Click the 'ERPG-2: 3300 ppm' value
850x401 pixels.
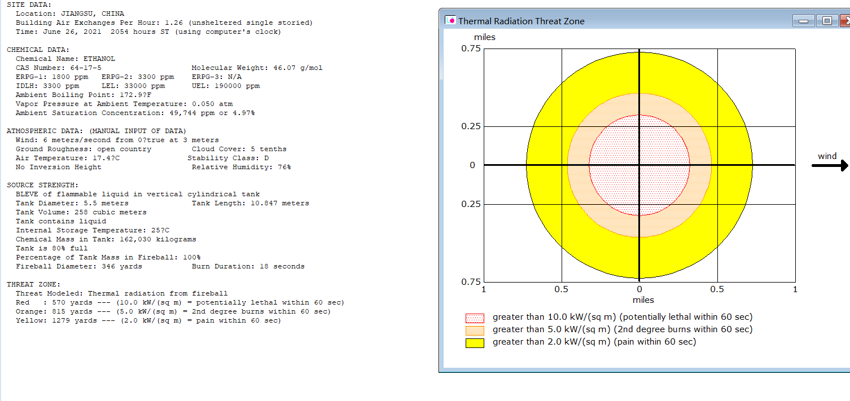138,77
